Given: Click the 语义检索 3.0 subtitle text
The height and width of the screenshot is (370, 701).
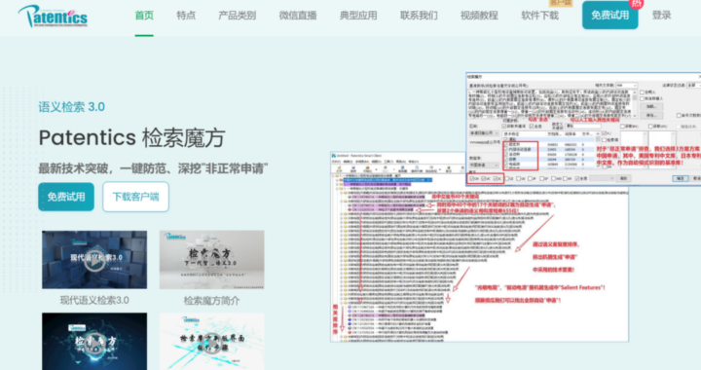Looking at the screenshot, I should pyautogui.click(x=71, y=107).
